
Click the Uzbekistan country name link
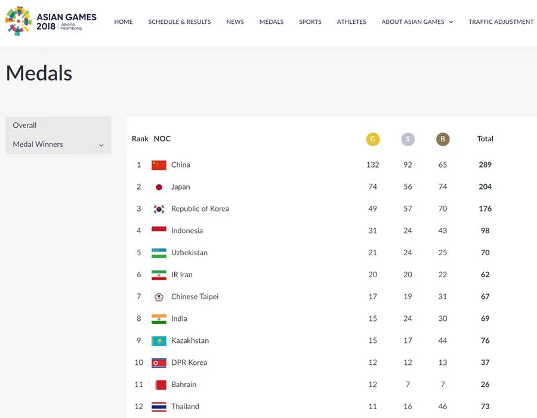click(x=189, y=253)
